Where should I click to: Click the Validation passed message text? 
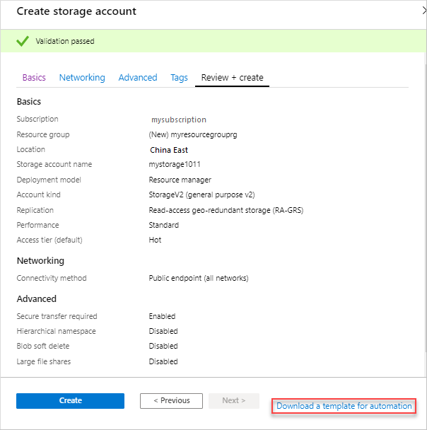tap(65, 41)
